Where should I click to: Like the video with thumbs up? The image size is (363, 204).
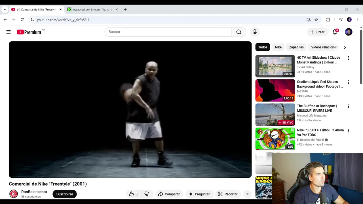point(133,194)
